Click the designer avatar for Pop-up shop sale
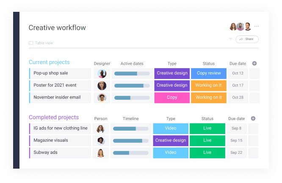Screen dimensions: 282x183 tap(102, 74)
